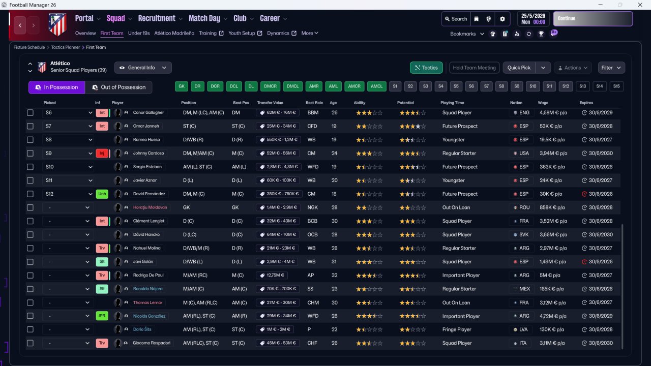Click the bookmark icon beside Search
This screenshot has width=651, height=366.
pos(477,19)
